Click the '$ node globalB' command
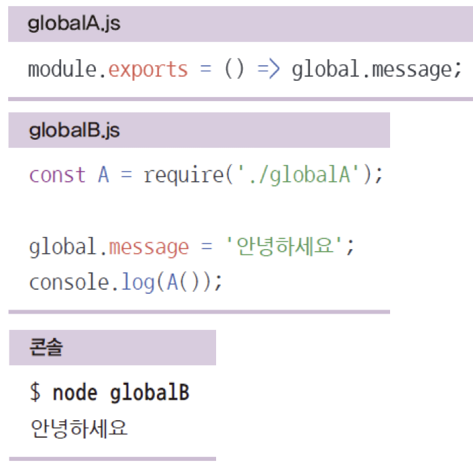 [110, 393]
